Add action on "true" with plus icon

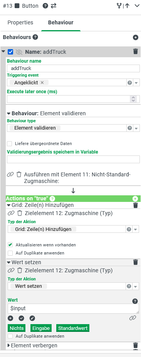tap(135, 199)
